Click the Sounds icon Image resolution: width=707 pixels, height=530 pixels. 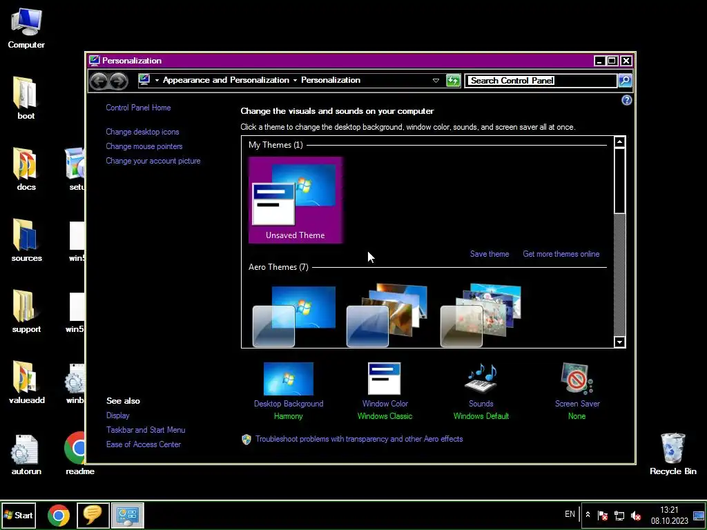(x=481, y=379)
